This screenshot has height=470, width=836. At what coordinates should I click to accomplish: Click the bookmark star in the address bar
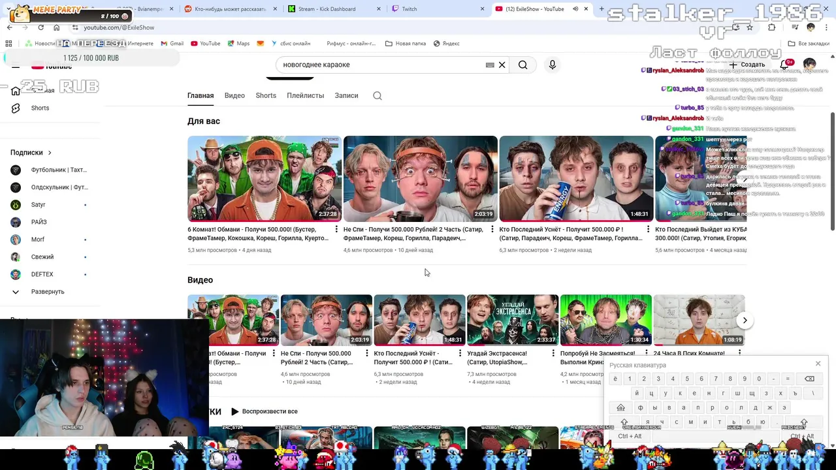(x=750, y=27)
